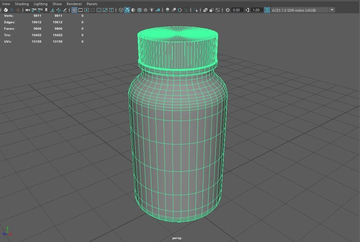Image resolution: width=360 pixels, height=242 pixels.
Task: Click the Multisample Anti-aliasing icon
Action: click(x=180, y=10)
